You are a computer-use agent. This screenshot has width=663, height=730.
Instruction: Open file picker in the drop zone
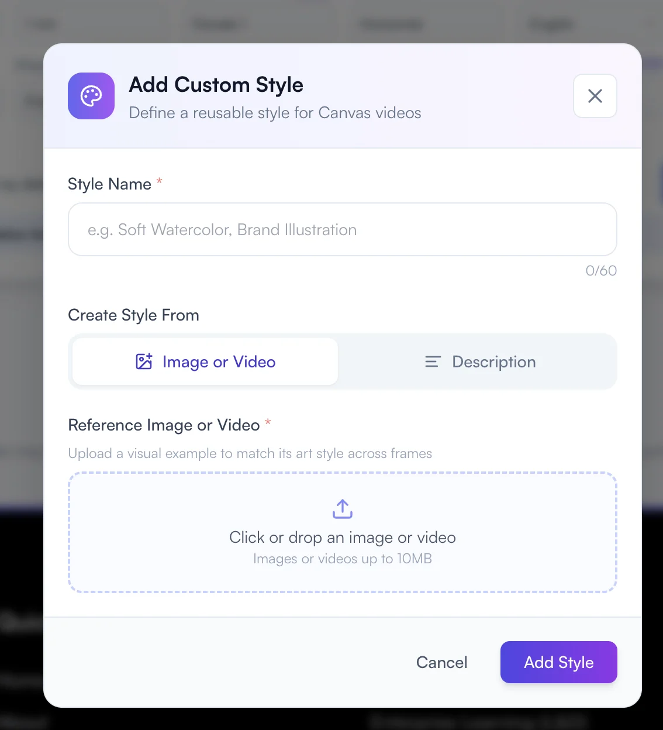coord(343,532)
